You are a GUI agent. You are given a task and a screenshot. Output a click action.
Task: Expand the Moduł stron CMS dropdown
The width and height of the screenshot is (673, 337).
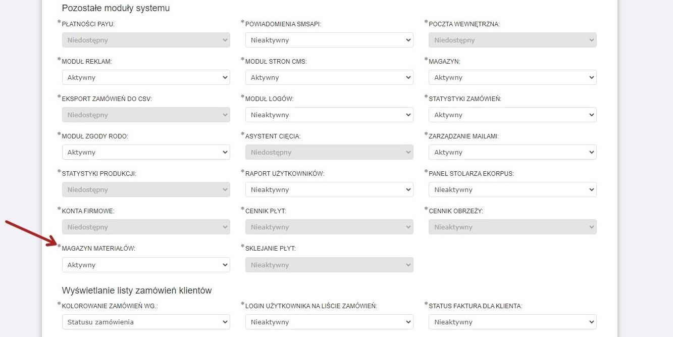click(x=329, y=77)
